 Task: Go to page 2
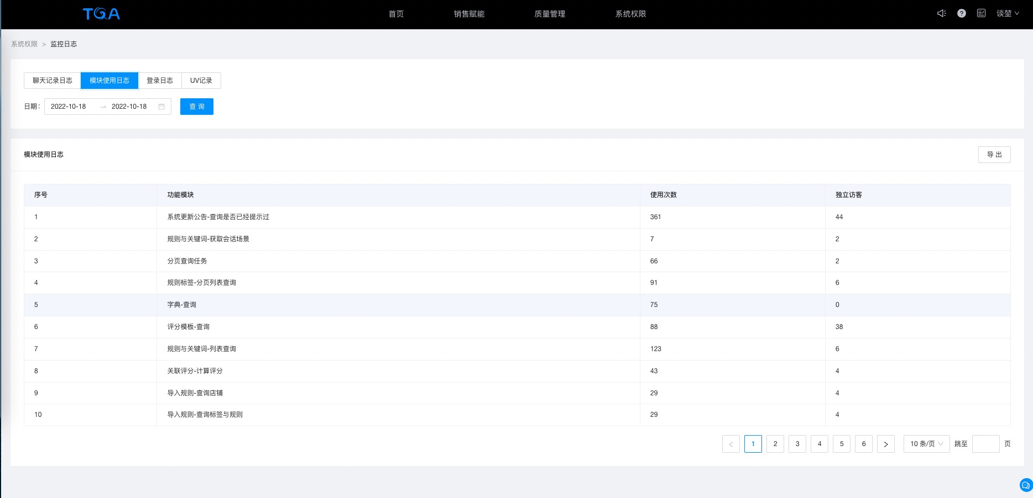point(775,444)
